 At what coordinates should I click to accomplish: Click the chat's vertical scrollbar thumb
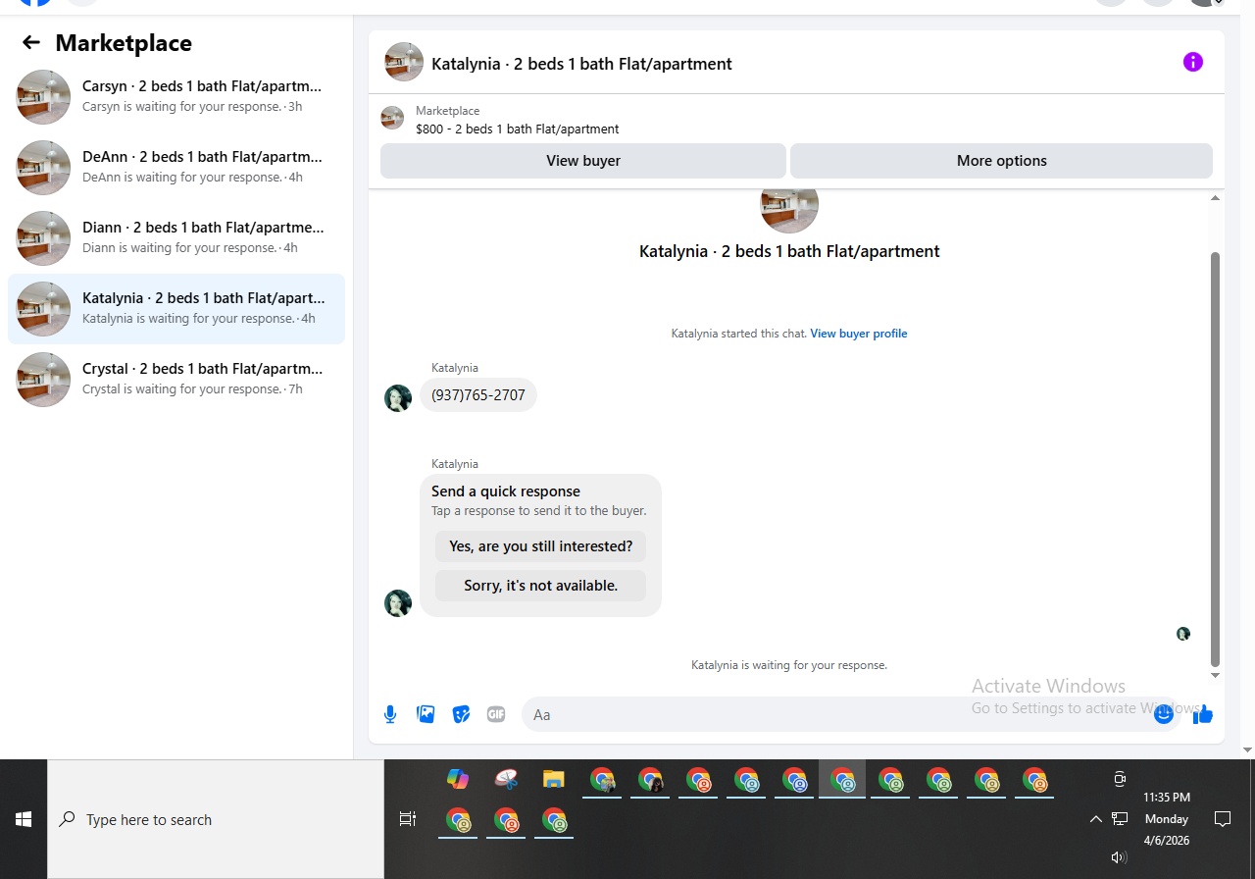(x=1216, y=459)
